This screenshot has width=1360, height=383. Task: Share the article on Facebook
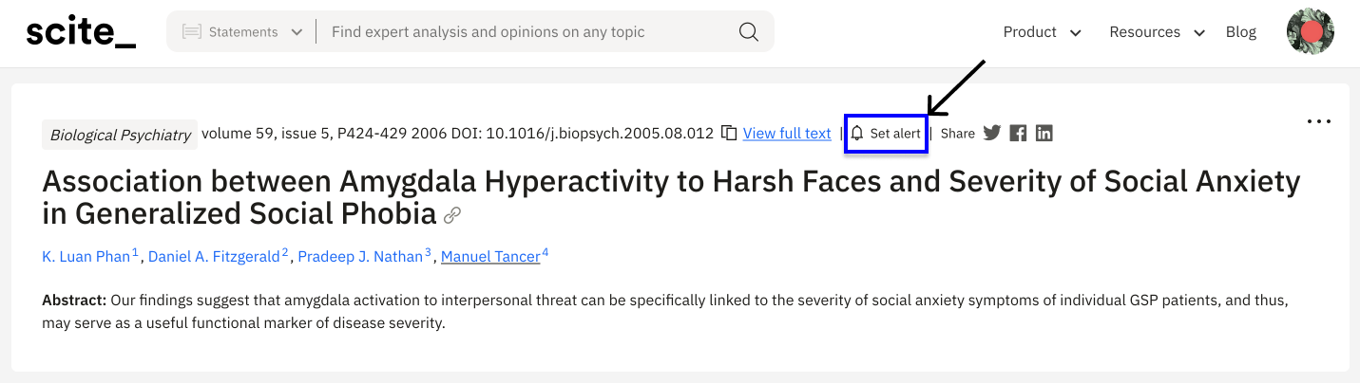1018,134
